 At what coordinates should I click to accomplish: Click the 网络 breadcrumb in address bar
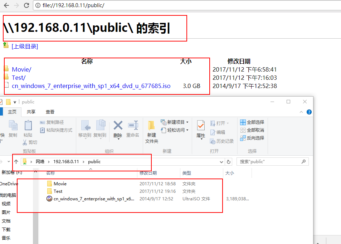(x=40, y=162)
